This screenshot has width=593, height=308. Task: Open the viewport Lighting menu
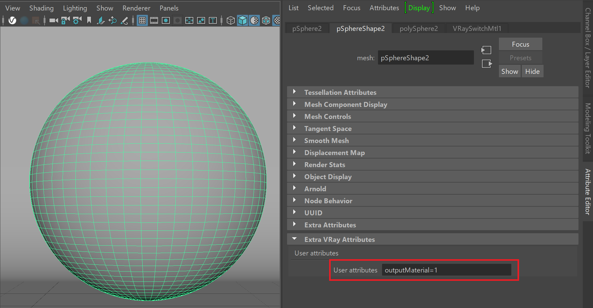[75, 8]
